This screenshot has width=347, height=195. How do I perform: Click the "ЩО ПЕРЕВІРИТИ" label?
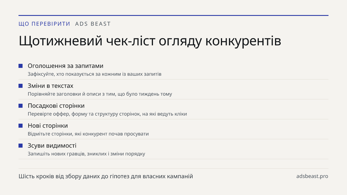point(44,24)
